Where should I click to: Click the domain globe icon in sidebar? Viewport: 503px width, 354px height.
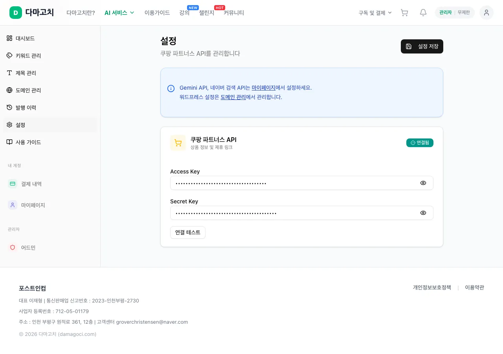[x=9, y=90]
